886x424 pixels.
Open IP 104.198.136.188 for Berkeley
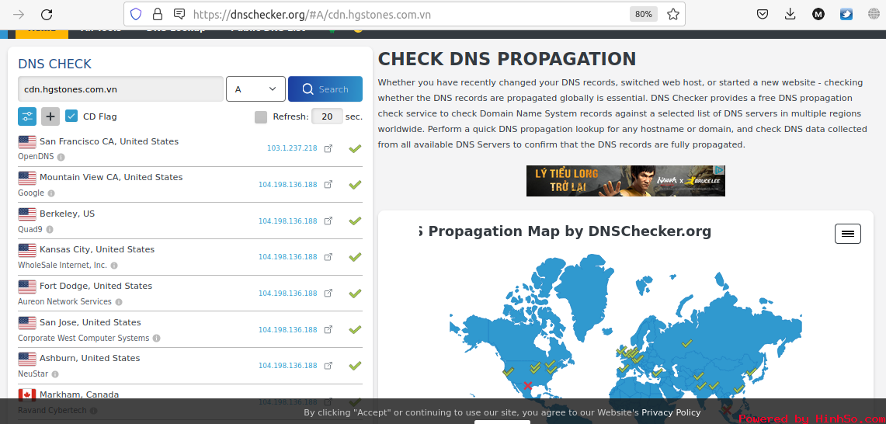tap(287, 221)
